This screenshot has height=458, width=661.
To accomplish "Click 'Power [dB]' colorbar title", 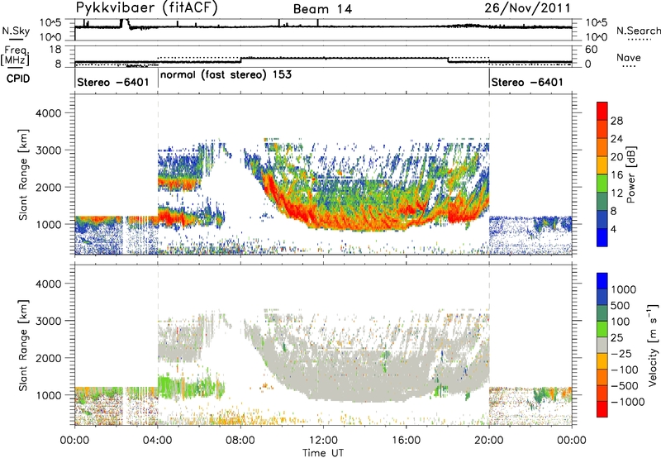I will (630, 174).
